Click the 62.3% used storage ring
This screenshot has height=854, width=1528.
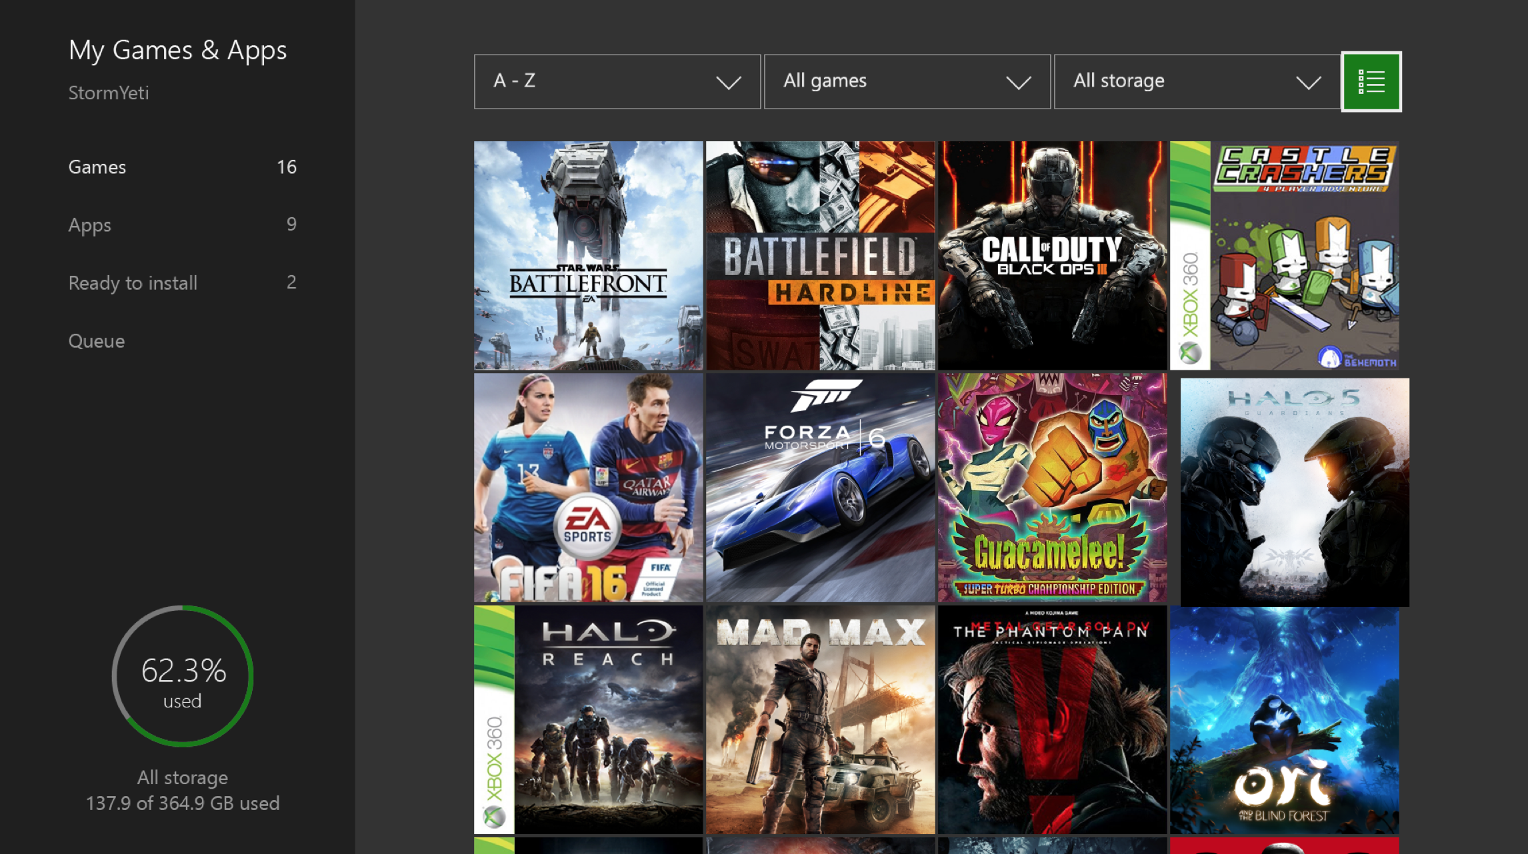182,675
